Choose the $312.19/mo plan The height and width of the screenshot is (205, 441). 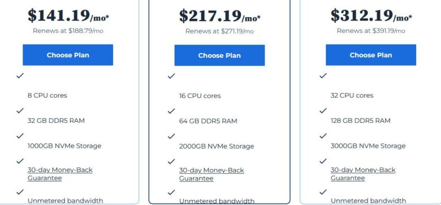pos(370,55)
